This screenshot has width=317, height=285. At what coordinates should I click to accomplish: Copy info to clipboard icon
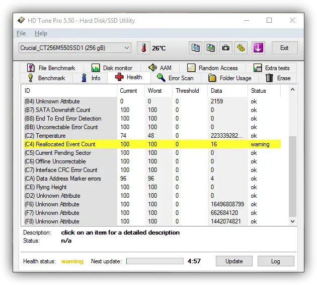[195, 48]
